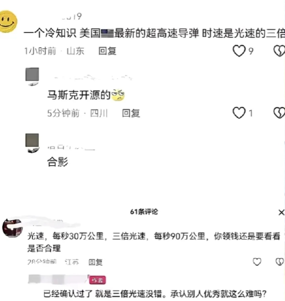Viewport: 285px width, 301px height.
Task: Reply to the Jiangsu commenter
Action: point(95,262)
